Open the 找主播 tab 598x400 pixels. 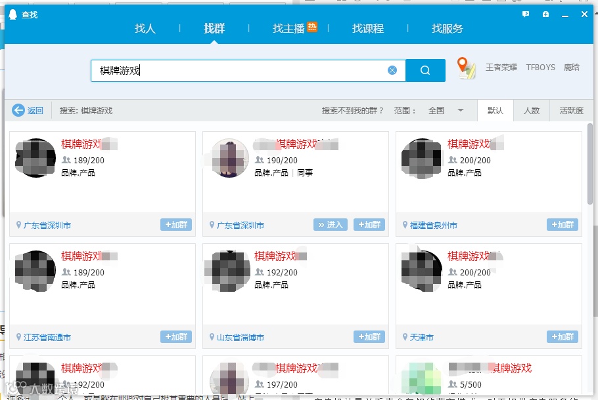tap(288, 29)
